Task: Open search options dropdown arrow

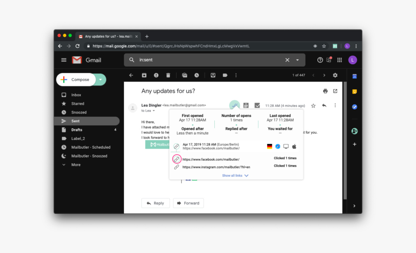Action: [297, 60]
